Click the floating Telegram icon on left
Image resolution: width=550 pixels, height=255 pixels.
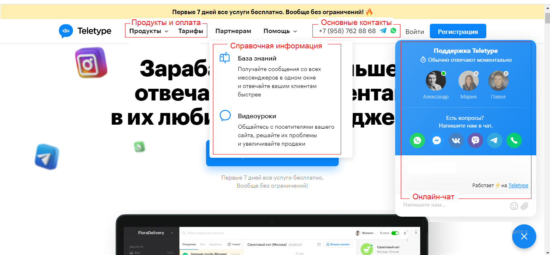point(47,156)
